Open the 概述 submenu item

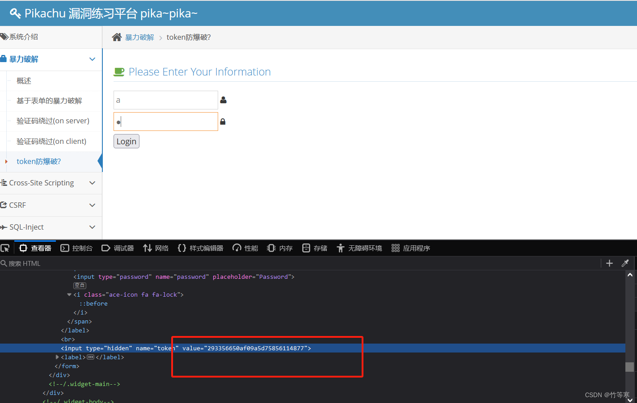[24, 81]
